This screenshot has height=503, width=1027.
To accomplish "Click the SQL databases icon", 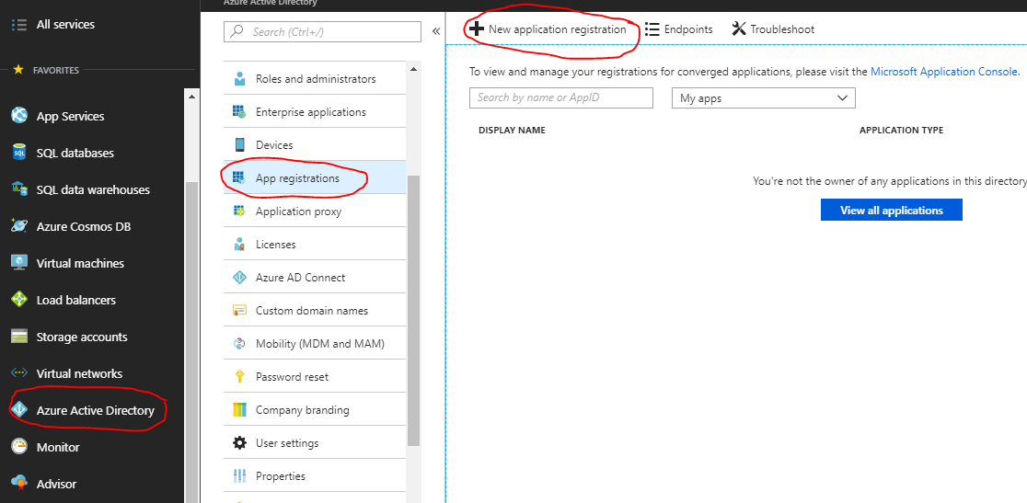I will tap(19, 153).
